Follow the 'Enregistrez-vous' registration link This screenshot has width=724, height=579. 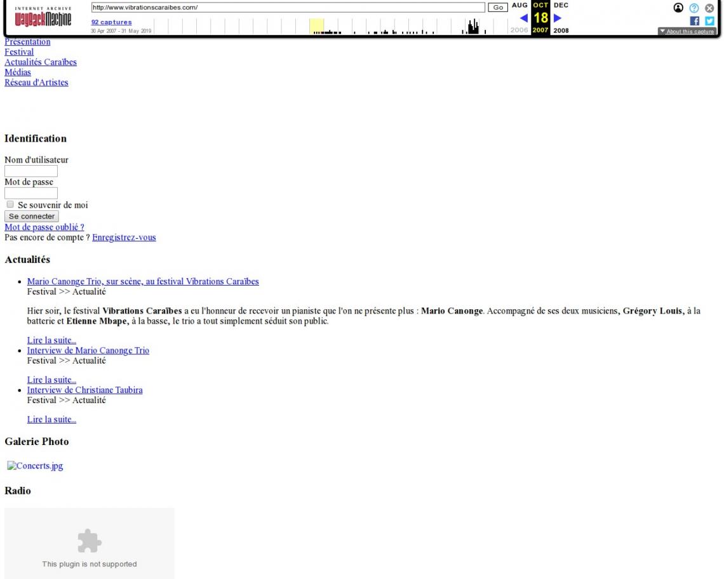tap(124, 237)
